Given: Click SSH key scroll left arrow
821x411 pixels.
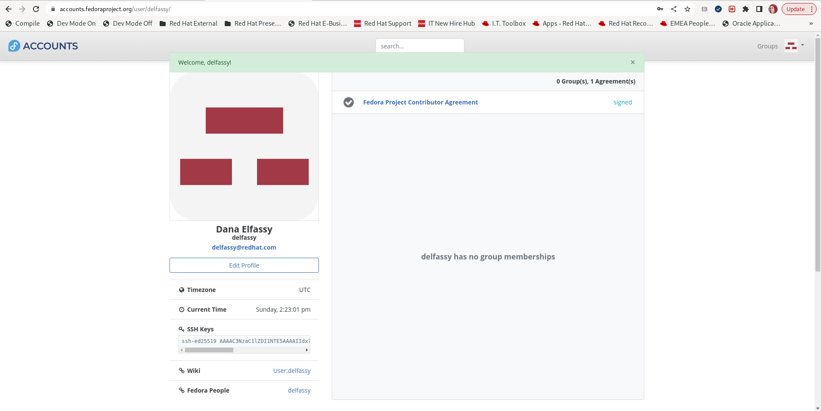Looking at the screenshot, I should (x=181, y=350).
